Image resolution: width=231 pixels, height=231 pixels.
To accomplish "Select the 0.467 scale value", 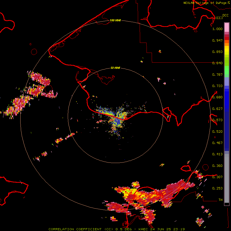I will pos(217,143).
